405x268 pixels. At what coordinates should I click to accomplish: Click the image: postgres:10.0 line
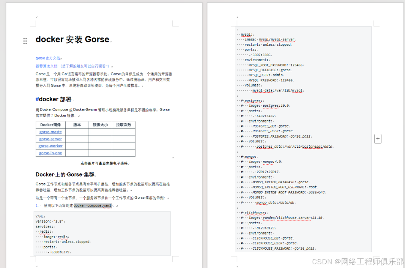click(x=268, y=106)
